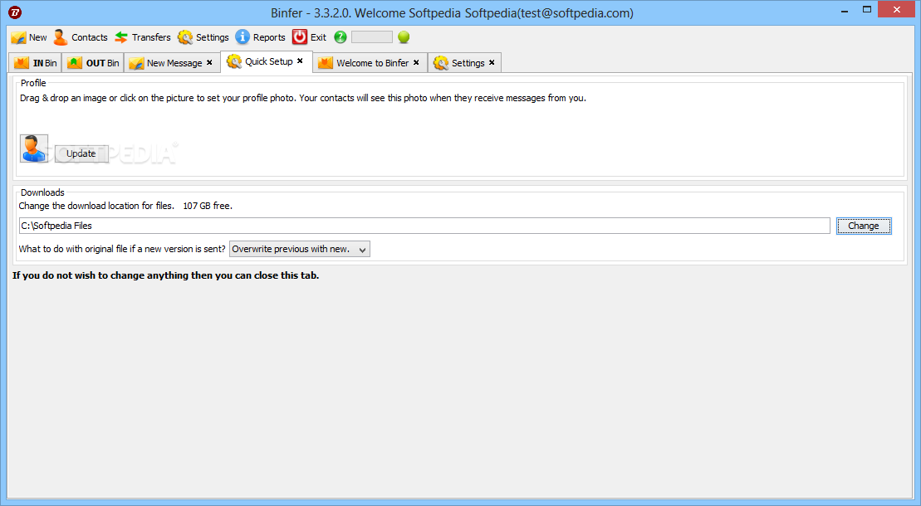Click the green help question icon

tap(340, 37)
